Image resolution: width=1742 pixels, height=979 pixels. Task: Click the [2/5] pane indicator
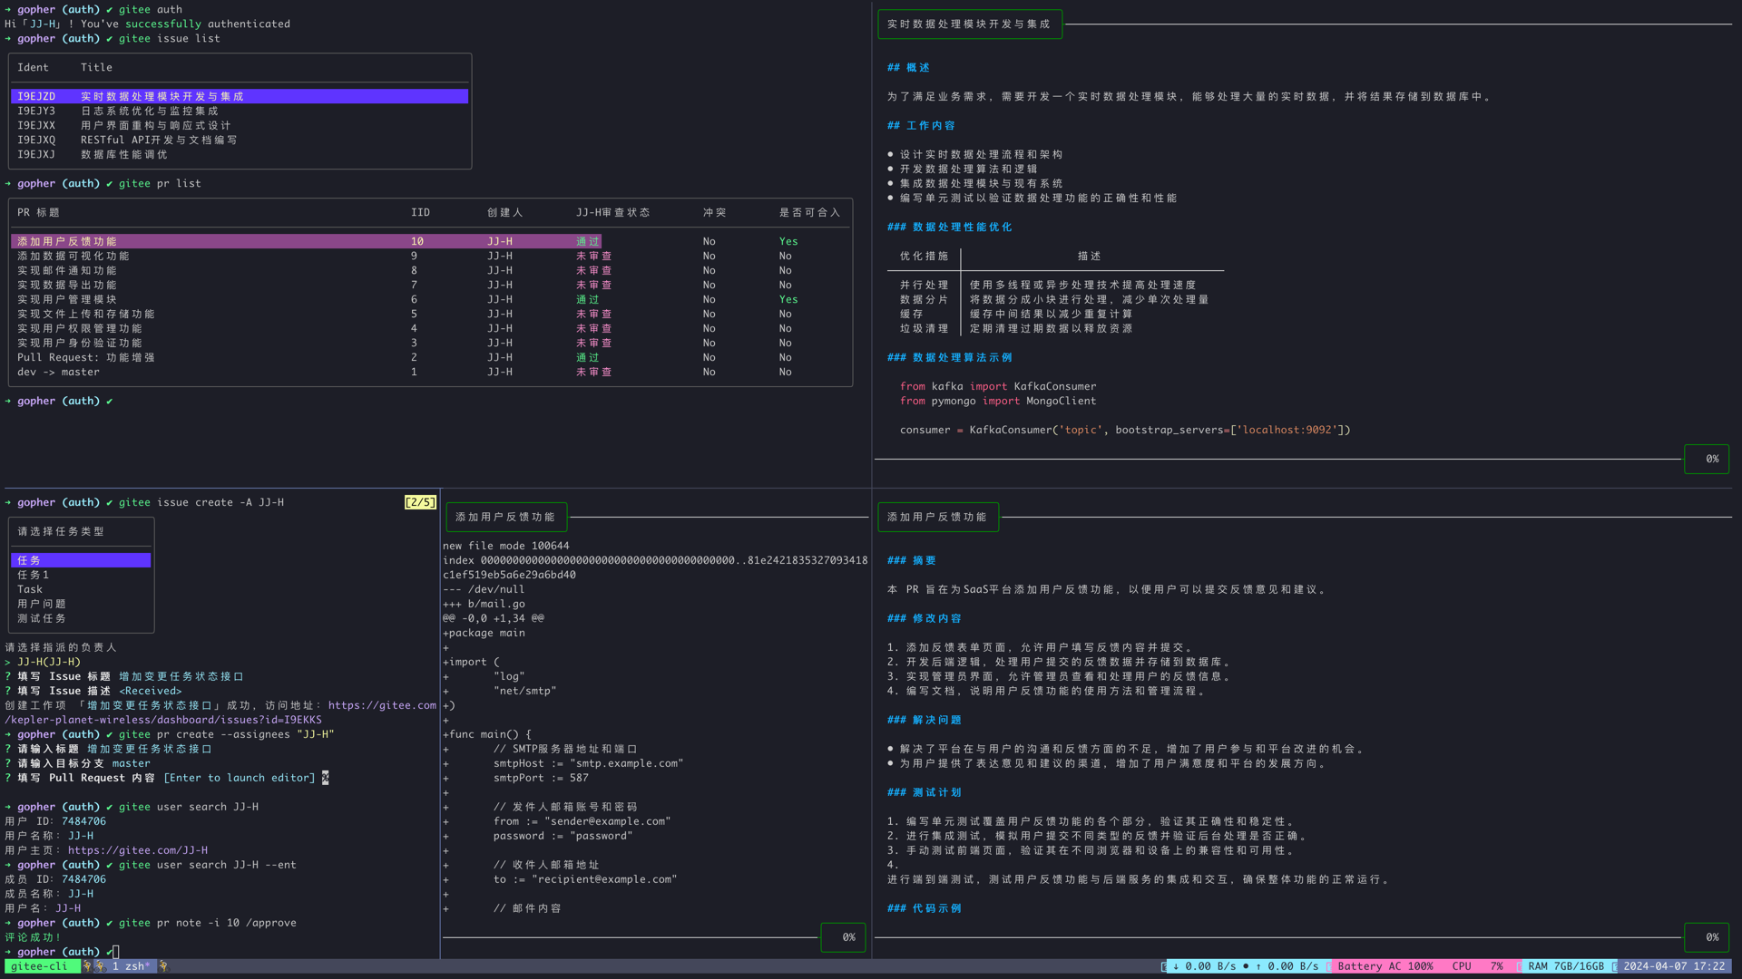[420, 502]
